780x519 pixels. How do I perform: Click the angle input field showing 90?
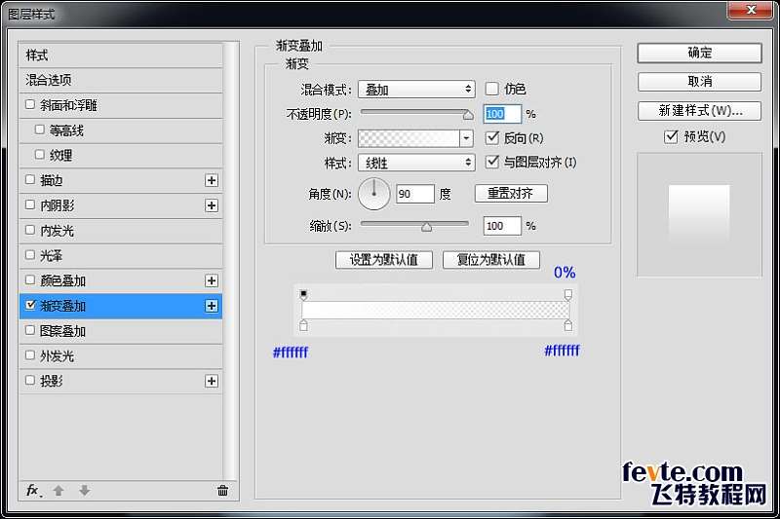point(415,194)
